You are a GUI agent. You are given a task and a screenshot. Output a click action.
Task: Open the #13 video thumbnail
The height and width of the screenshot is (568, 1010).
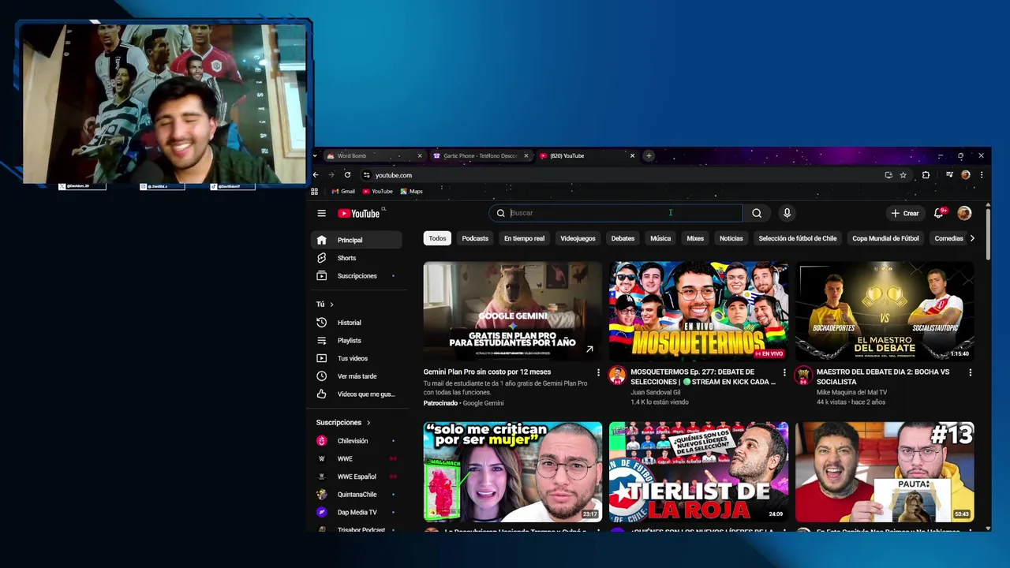click(x=885, y=472)
